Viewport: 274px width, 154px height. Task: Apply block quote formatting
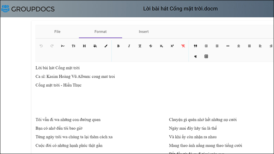coord(195,46)
